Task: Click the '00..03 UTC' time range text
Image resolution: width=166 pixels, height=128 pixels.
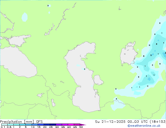Action: [137, 122]
